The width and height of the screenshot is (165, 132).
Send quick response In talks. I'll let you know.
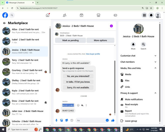(x=78, y=82)
